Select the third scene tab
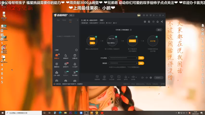Image resolution: width=205 pixels, height=115 pixels. 70,20
